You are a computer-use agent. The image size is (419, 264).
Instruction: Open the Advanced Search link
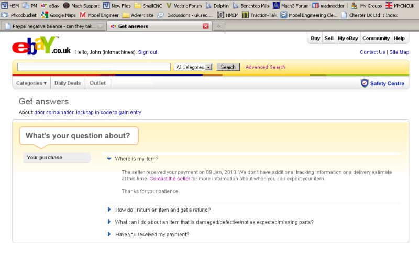[266, 67]
